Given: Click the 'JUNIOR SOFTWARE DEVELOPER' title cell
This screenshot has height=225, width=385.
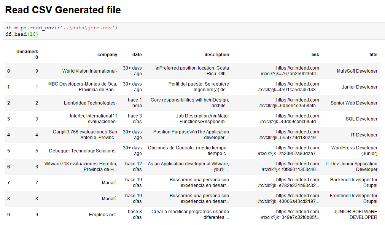Looking at the screenshot, I should (x=355, y=214).
